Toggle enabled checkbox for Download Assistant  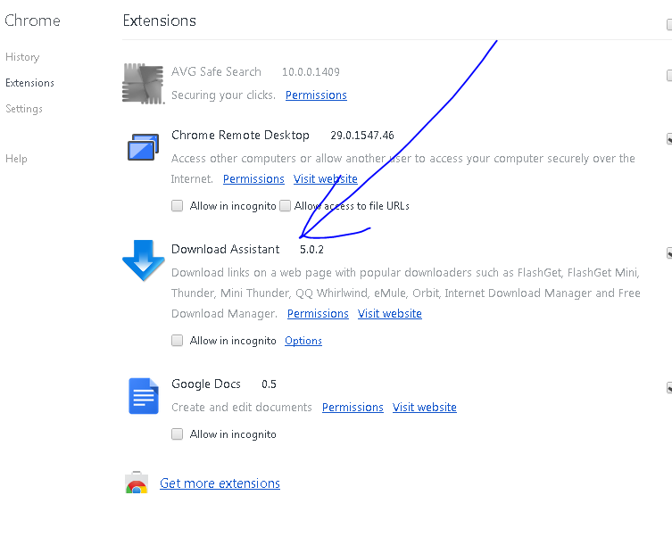(x=669, y=253)
